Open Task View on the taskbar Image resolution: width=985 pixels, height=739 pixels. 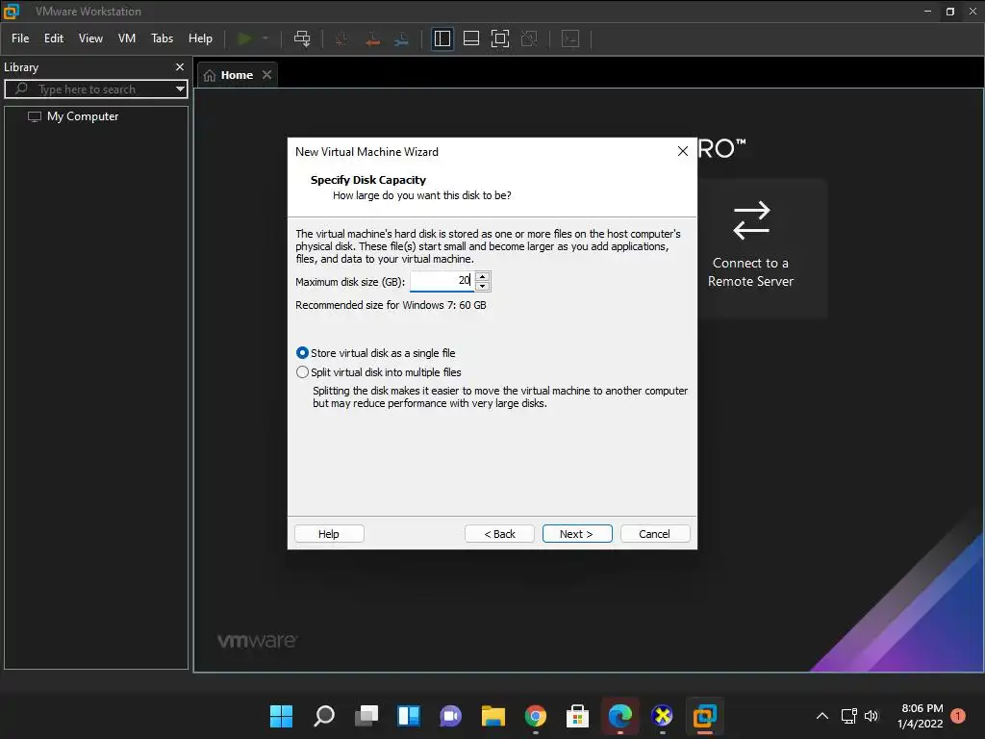coord(366,716)
